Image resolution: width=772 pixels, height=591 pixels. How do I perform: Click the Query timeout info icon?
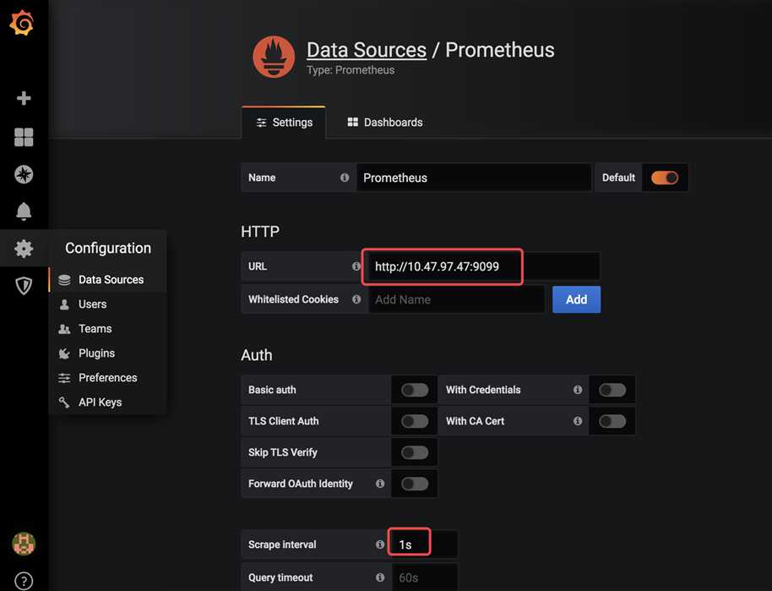380,577
